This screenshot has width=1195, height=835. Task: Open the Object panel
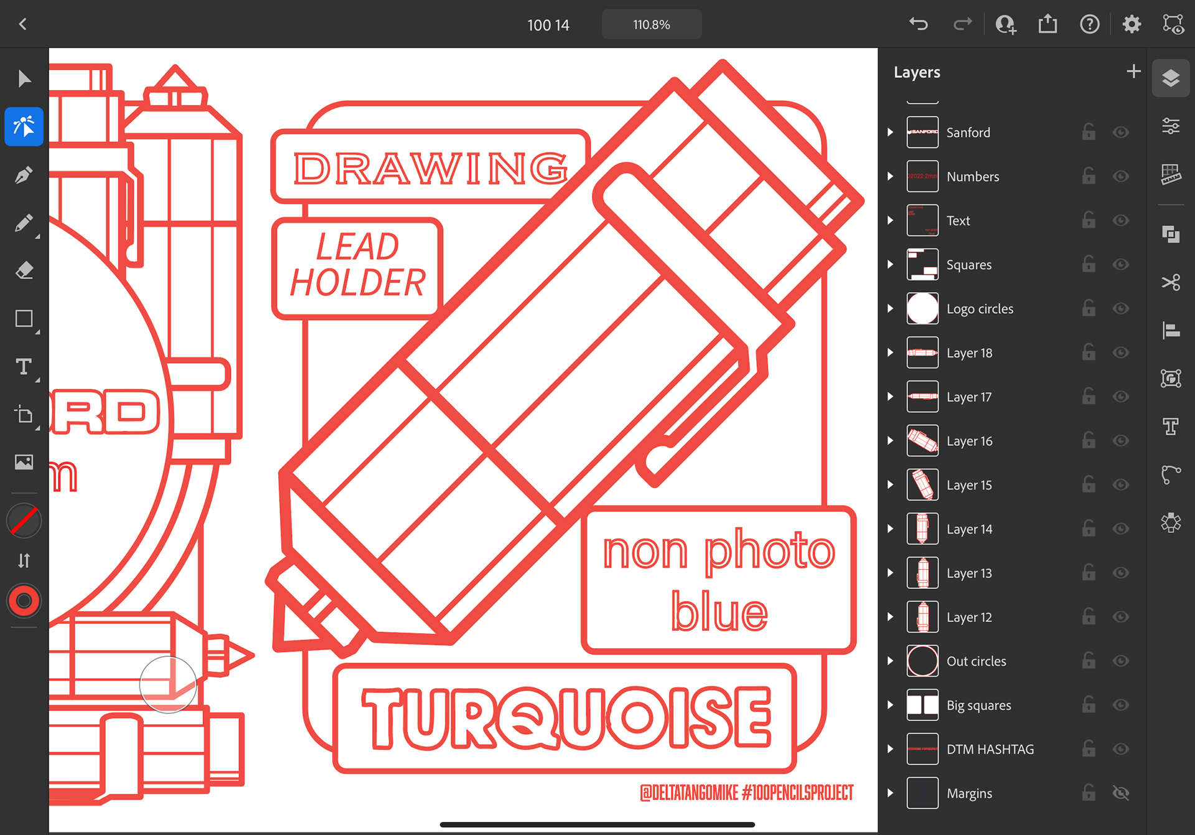pos(1171,378)
